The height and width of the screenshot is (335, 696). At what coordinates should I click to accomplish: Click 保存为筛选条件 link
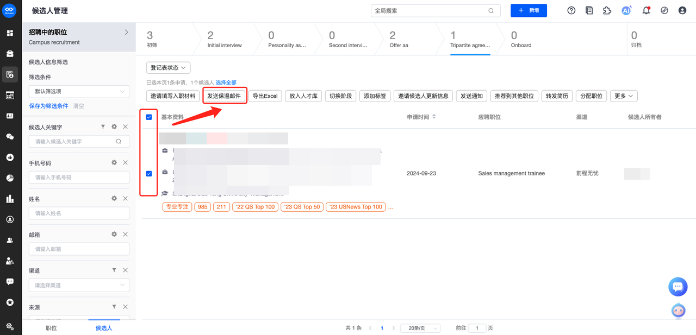pos(48,106)
